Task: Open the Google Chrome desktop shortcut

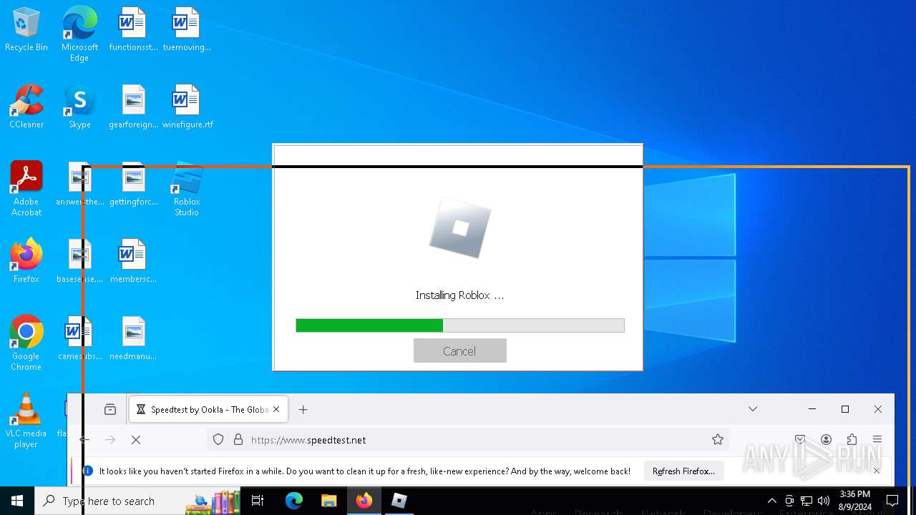Action: pyautogui.click(x=26, y=343)
